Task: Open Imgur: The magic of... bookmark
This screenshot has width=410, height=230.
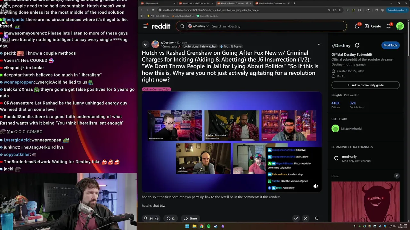Action: coord(208,16)
